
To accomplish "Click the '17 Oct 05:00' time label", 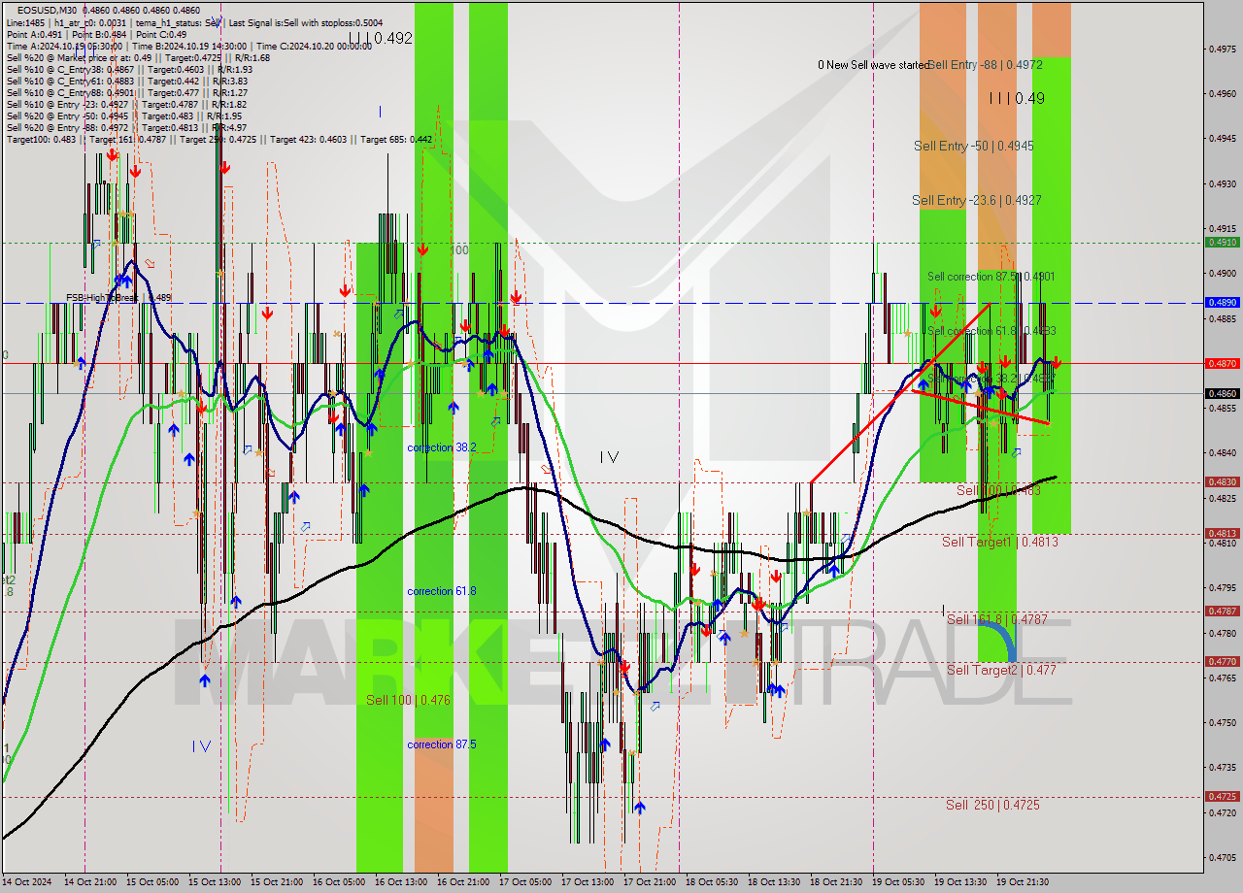I will pos(525,882).
